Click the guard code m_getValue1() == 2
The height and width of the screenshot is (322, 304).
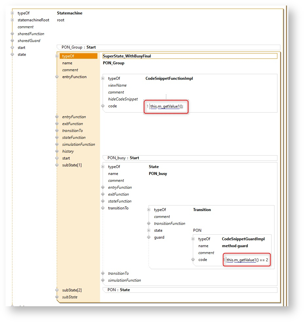click(x=247, y=260)
